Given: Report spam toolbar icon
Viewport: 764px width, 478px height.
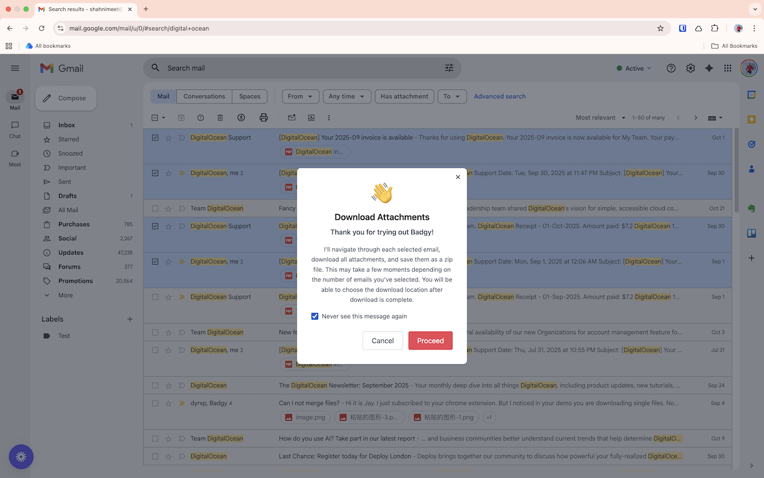Looking at the screenshot, I should click(x=201, y=118).
